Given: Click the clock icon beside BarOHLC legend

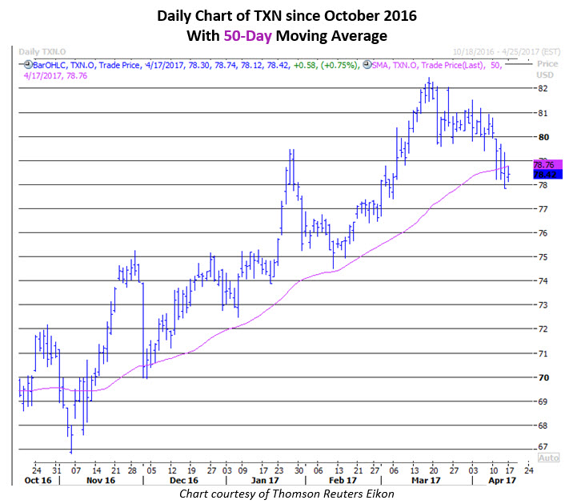Looking at the screenshot, I should (x=28, y=65).
